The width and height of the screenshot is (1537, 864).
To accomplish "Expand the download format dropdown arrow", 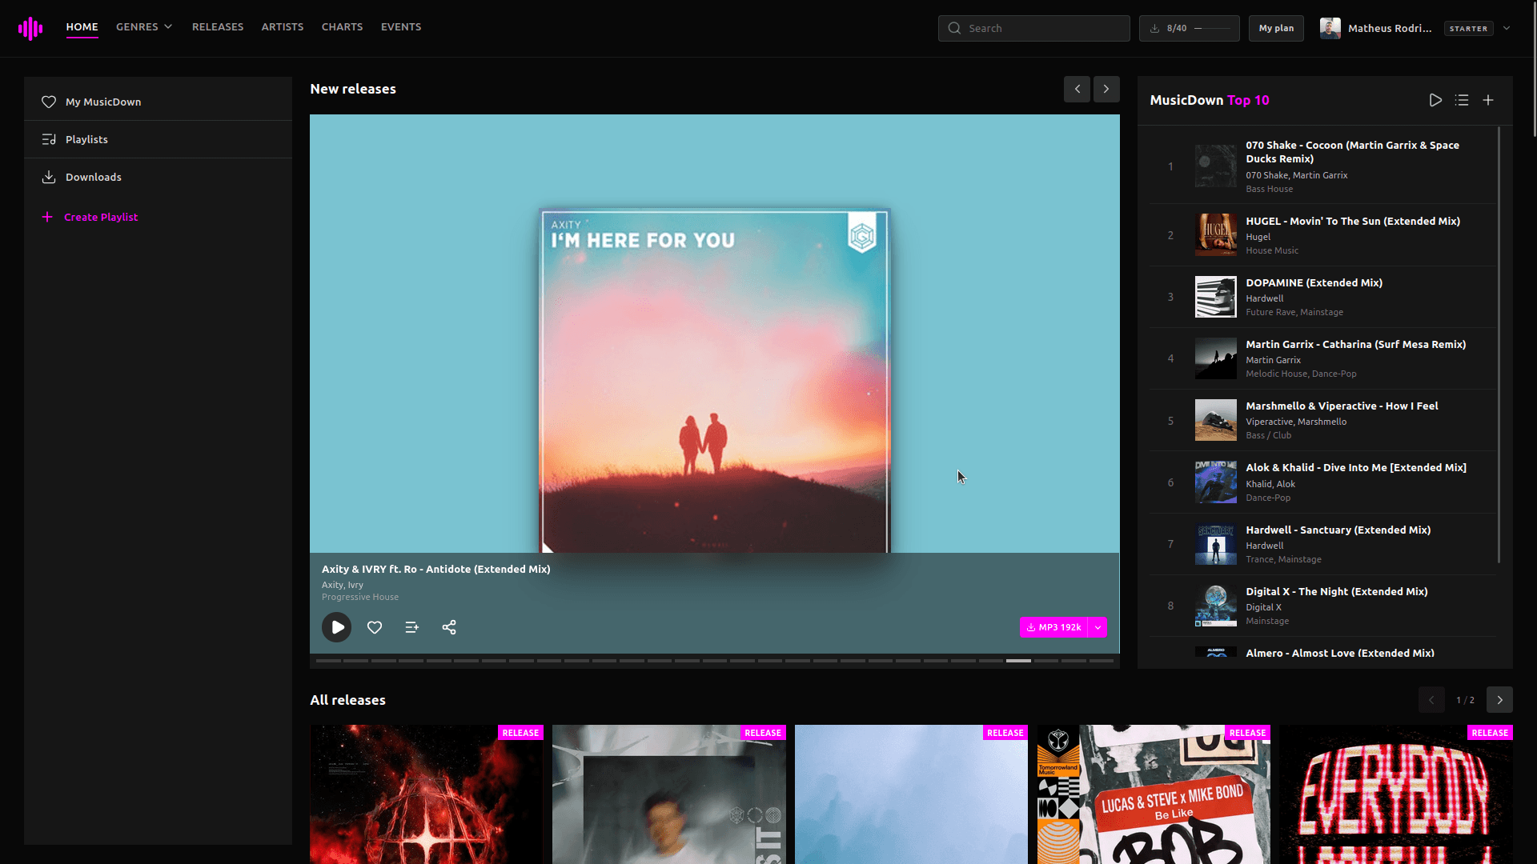I will tap(1098, 627).
